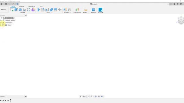Viewport: 184px width, 103px height.
Task: Select the Untitled document tab
Action: pos(93,4)
